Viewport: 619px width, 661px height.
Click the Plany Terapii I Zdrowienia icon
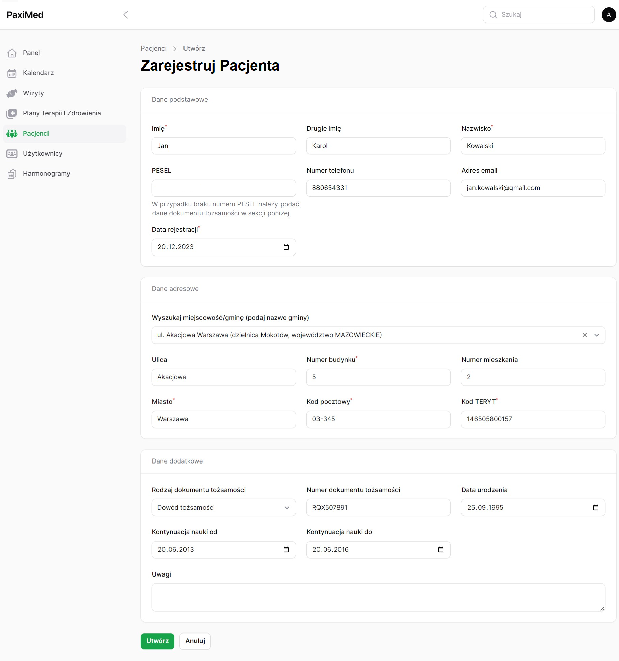[x=12, y=113]
